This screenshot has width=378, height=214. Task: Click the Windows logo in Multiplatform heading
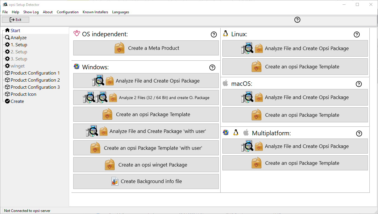[x=226, y=132]
